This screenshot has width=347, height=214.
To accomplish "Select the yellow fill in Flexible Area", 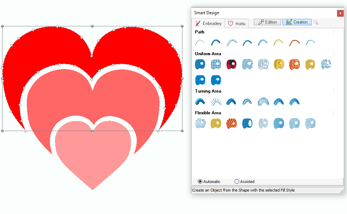I will pos(216,123).
